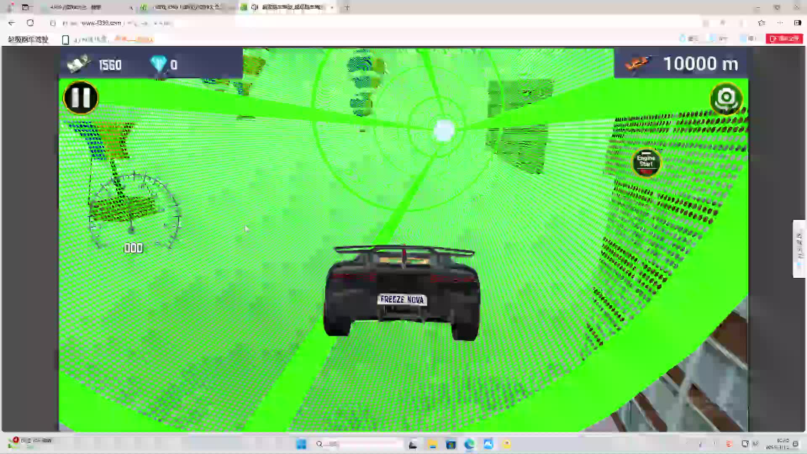
Task: Click the 10000 m distance indicator
Action: coord(700,64)
